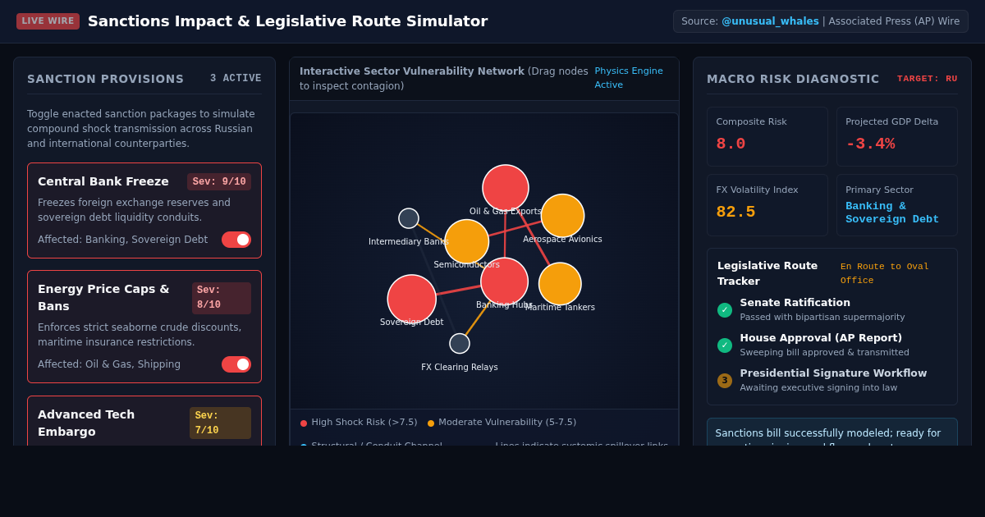
Task: Click the Affected: Oil & Gas, Shipping text
Action: (109, 364)
